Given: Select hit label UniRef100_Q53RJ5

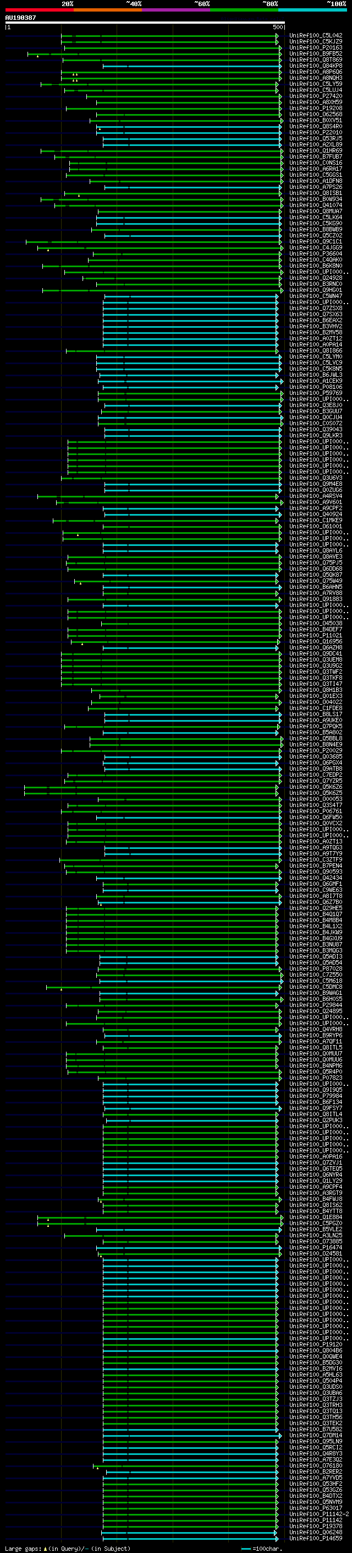Looking at the screenshot, I should point(316,139).
